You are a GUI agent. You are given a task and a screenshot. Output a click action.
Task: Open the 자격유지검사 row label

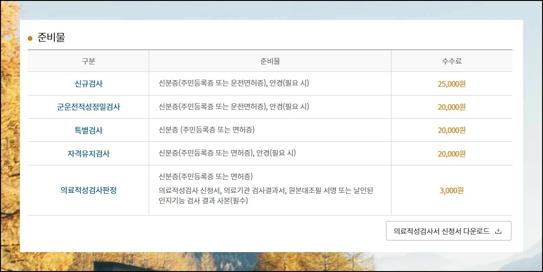(x=88, y=153)
